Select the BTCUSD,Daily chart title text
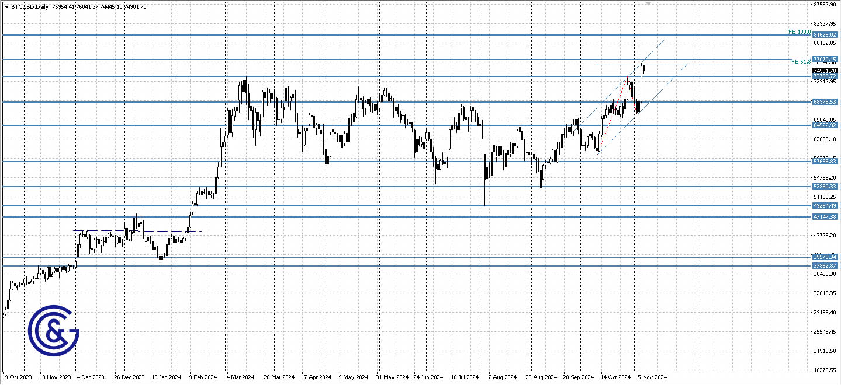Viewport: 841px width, 385px height. (x=30, y=6)
